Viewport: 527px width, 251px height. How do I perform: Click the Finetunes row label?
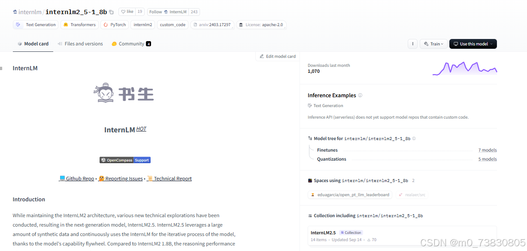pyautogui.click(x=327, y=150)
